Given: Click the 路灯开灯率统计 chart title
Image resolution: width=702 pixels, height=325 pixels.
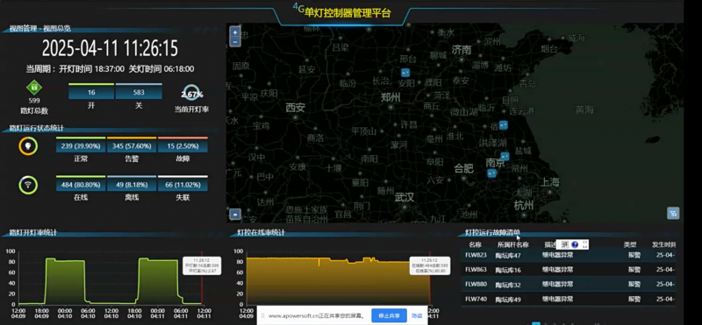Looking at the screenshot, I should click(x=33, y=233).
